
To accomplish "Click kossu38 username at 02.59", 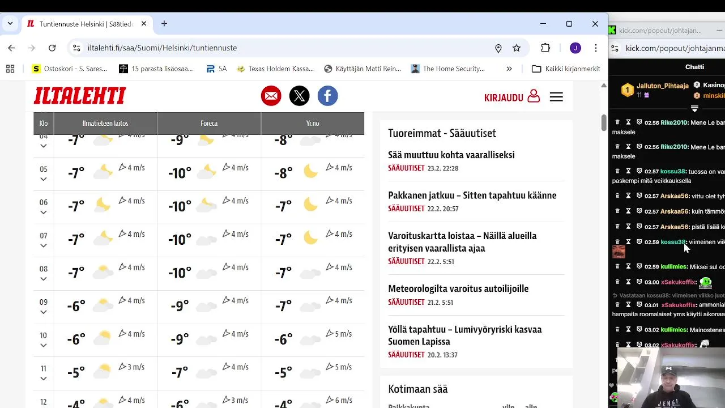I will click(x=673, y=242).
